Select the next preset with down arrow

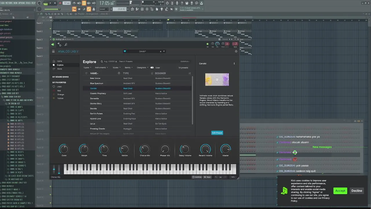[164, 51]
